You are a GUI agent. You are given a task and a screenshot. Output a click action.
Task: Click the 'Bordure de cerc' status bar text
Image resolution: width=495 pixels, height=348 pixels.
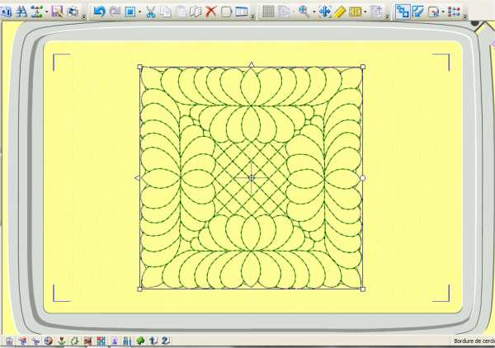(x=474, y=341)
